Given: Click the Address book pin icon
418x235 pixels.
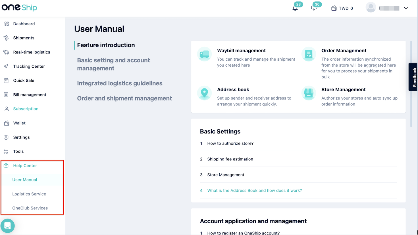Looking at the screenshot, I should 204,93.
